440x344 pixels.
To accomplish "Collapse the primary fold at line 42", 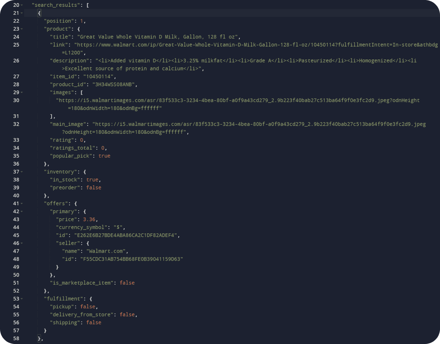I will coord(22,212).
